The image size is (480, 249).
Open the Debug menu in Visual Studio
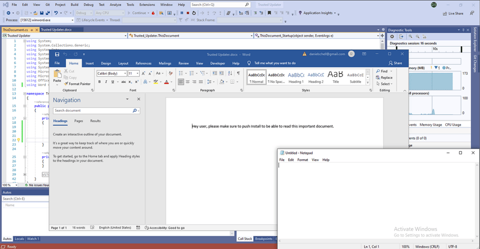click(88, 5)
